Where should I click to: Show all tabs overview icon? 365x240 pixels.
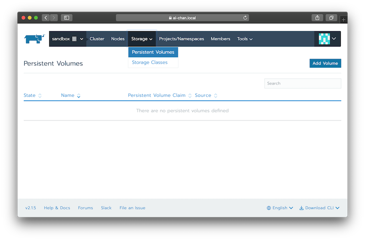pyautogui.click(x=331, y=18)
